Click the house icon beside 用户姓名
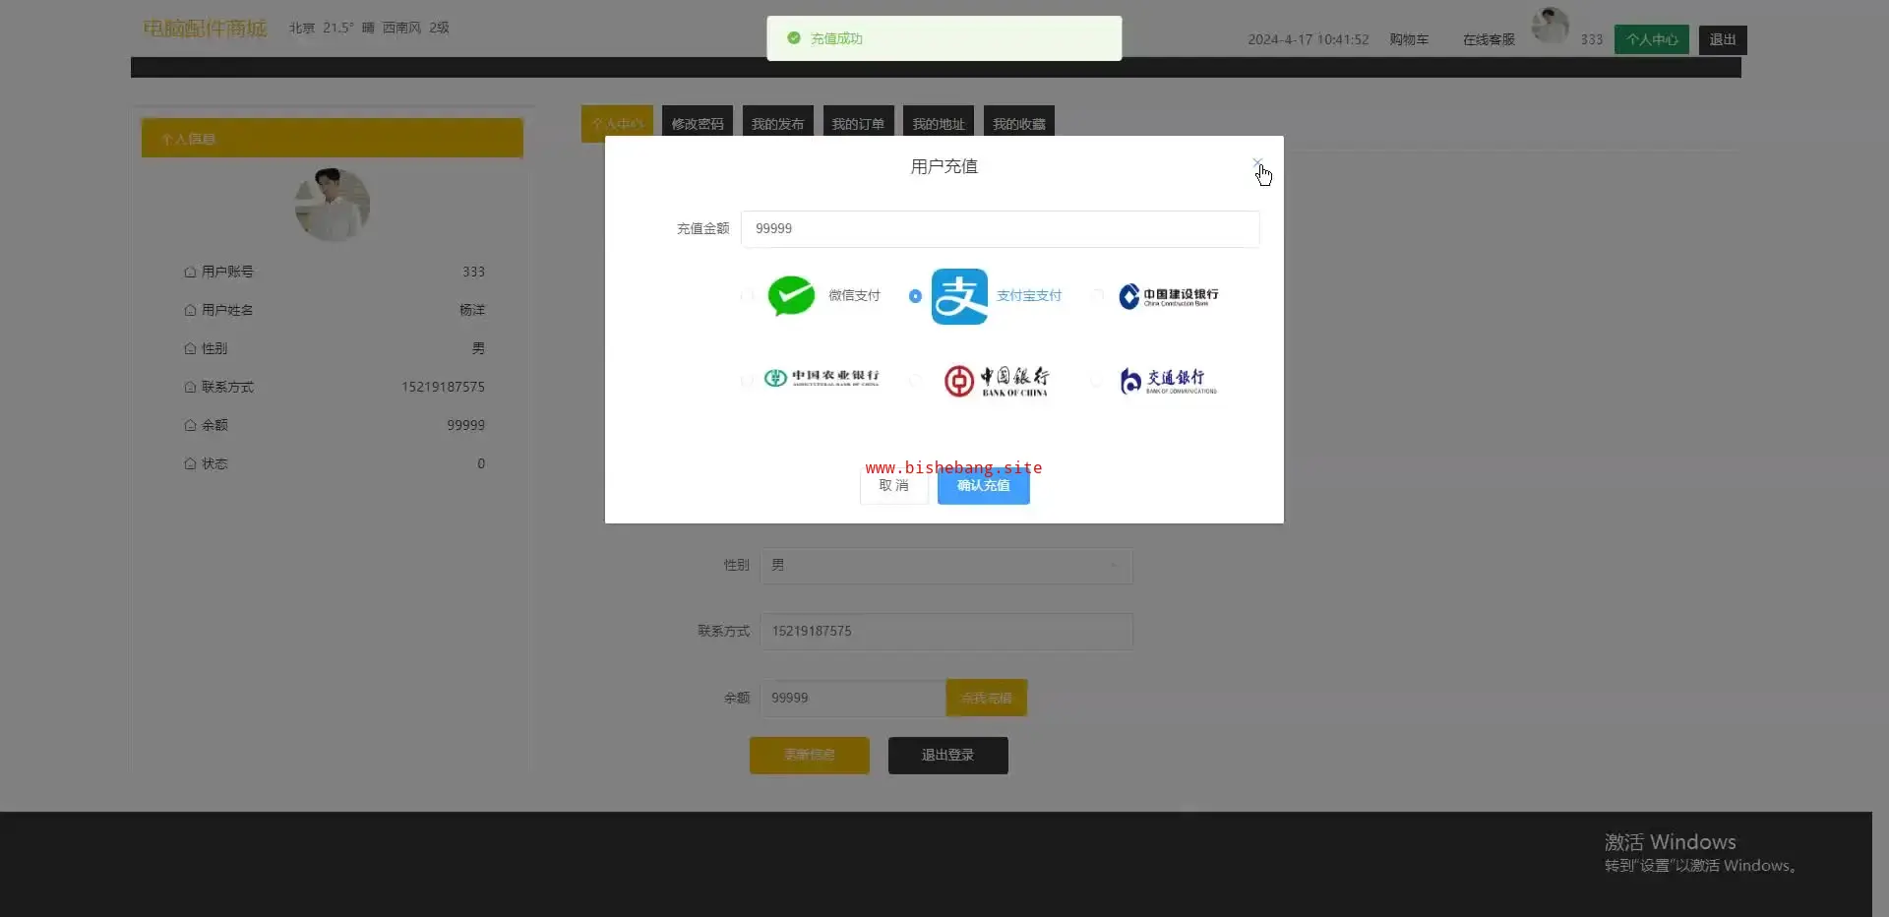Viewport: 1889px width, 917px height. 190,310
